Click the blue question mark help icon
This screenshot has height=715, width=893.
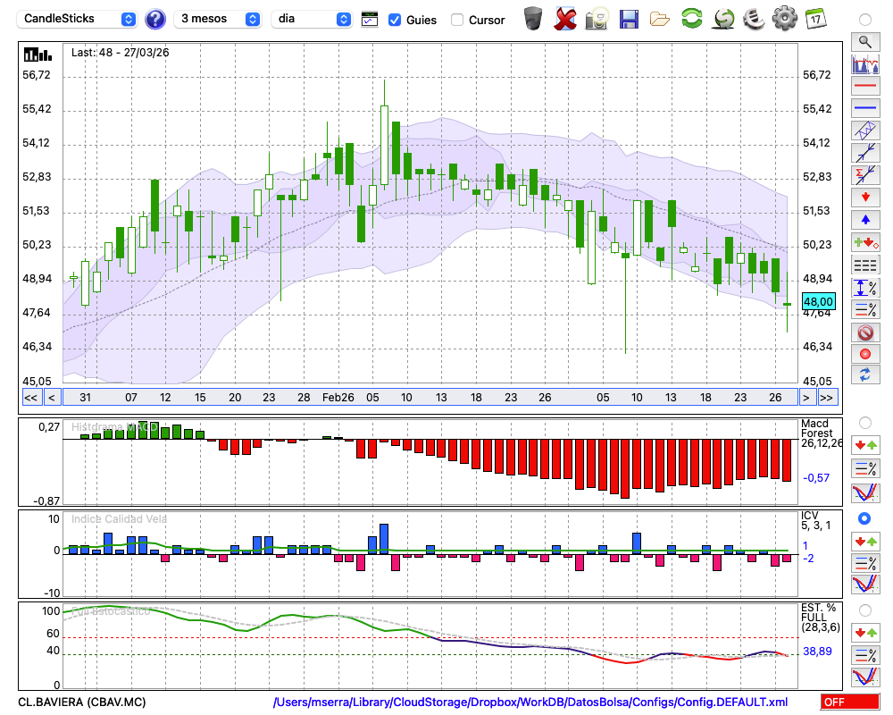[155, 19]
